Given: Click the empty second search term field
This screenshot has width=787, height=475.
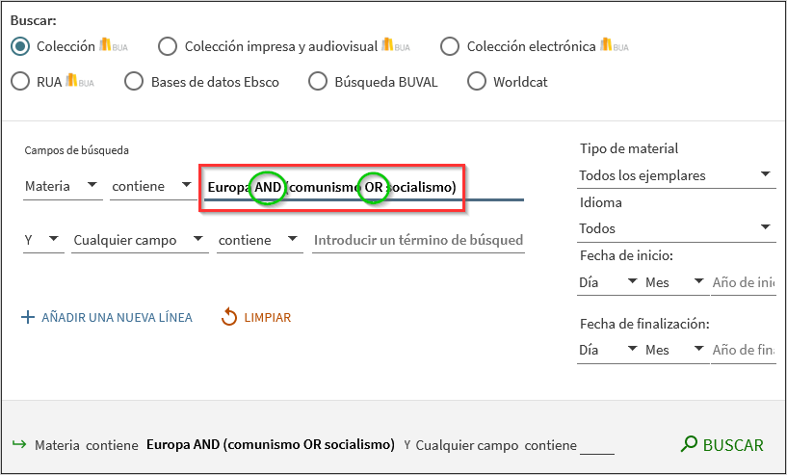Looking at the screenshot, I should (x=418, y=240).
